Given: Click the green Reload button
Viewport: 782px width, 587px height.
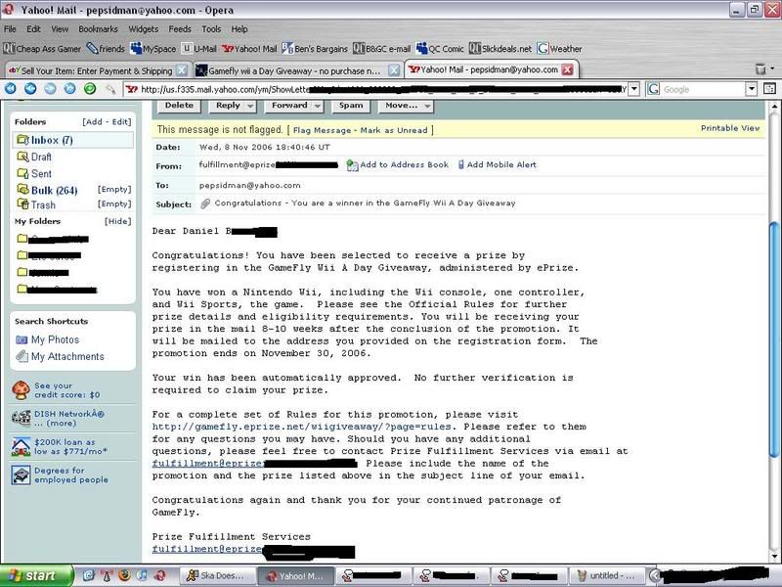Looking at the screenshot, I should (x=90, y=89).
